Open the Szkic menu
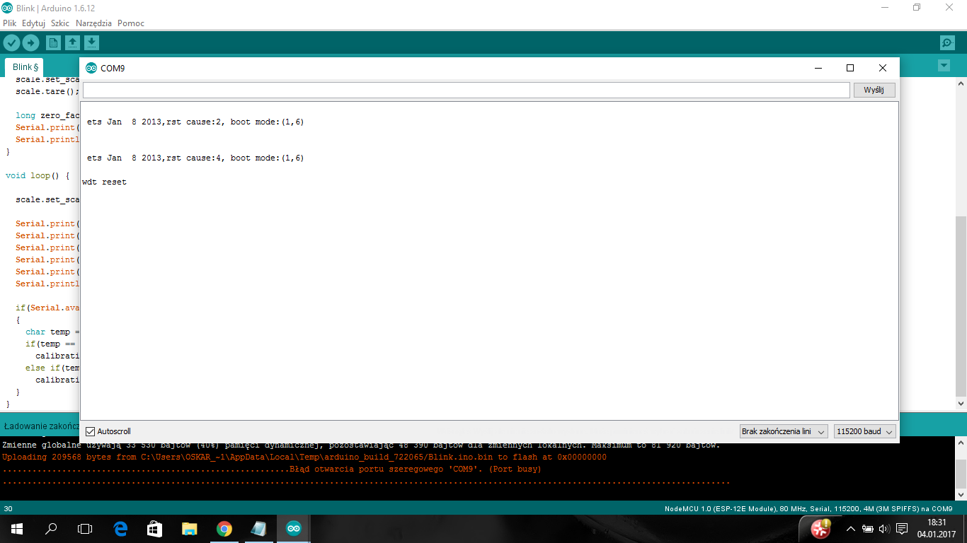The image size is (967, 543). pyautogui.click(x=60, y=23)
